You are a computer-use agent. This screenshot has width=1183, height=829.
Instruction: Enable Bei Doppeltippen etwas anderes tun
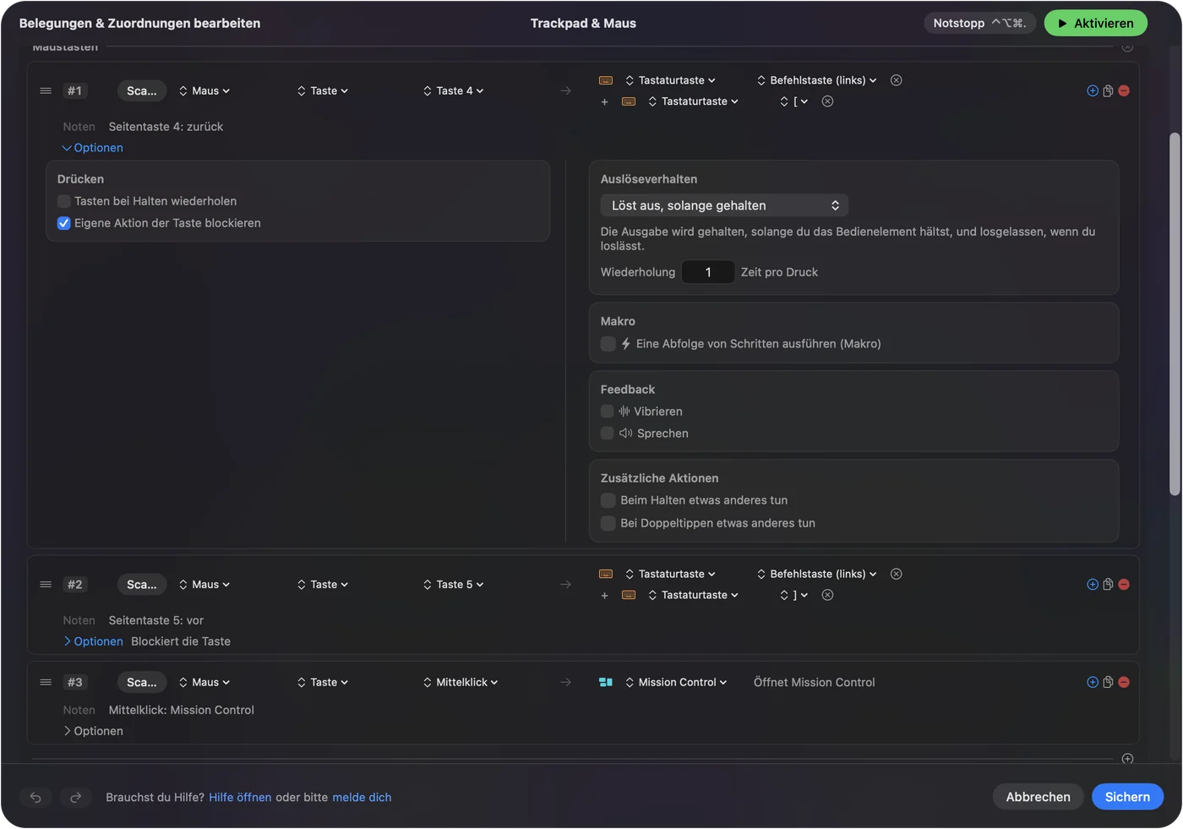coord(608,523)
